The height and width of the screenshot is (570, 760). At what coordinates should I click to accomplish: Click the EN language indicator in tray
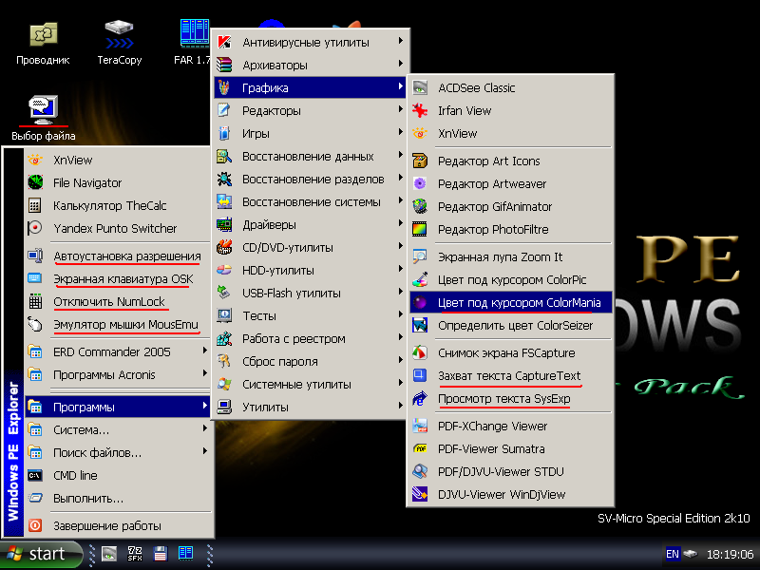(672, 554)
